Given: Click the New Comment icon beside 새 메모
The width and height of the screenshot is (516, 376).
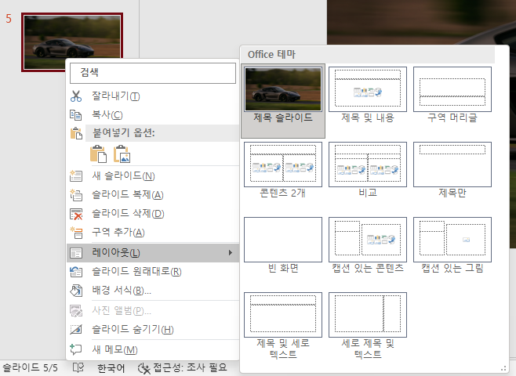Looking at the screenshot, I should pos(76,349).
